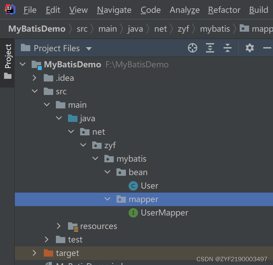Collapse the bean package
This screenshot has width=273, height=265.
107,172
